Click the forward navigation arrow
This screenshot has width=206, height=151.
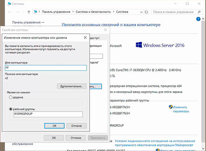click(17, 12)
